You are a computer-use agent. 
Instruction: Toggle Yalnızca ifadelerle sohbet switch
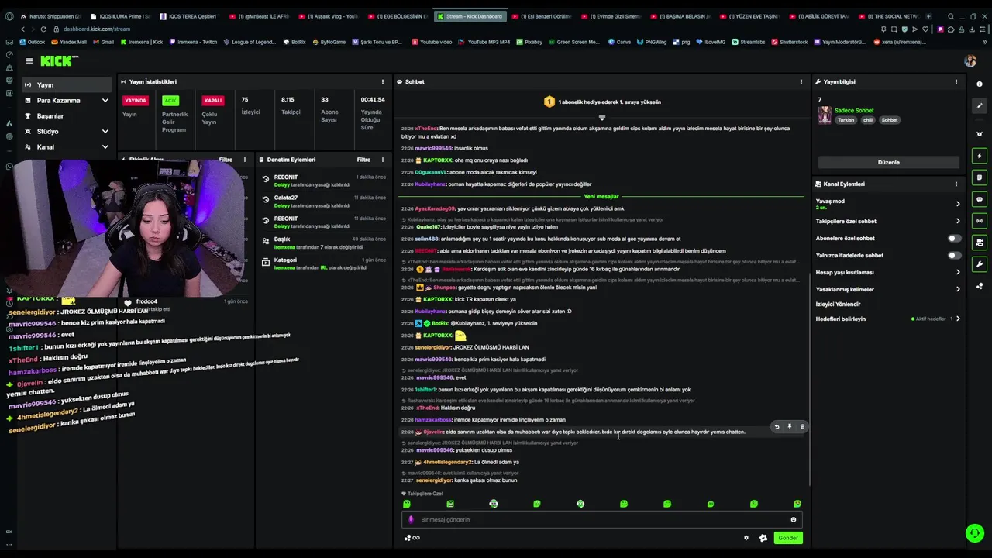954,256
